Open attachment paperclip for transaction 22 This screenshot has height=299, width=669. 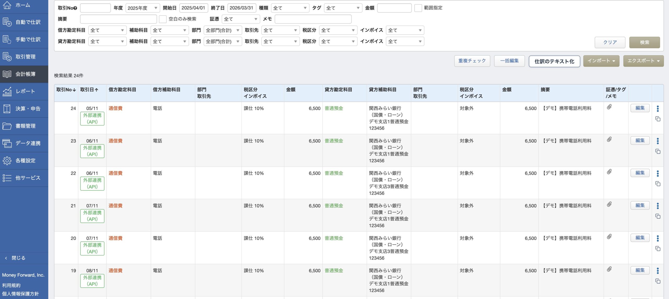609,172
